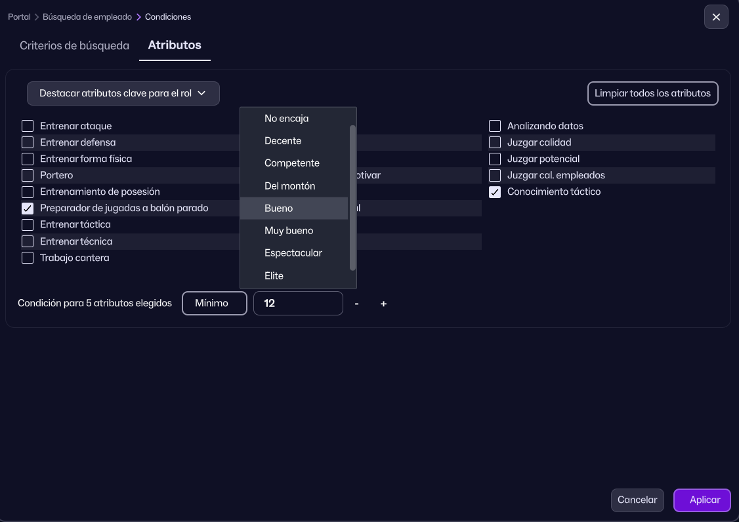Check the Trabajo cantera checkbox
This screenshot has width=739, height=522.
28,258
